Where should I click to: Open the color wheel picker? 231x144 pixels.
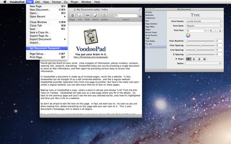pos(188,35)
